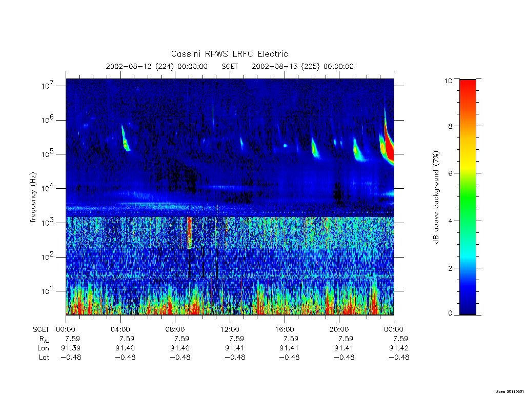Viewport: 525px width, 394px height.
Task: Click the 04:00 time tick label
Action: pyautogui.click(x=120, y=329)
